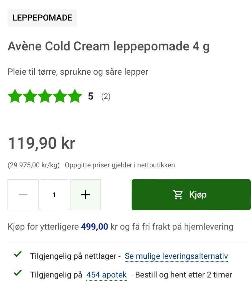
Task: Click the 119,90 kr price
Action: click(x=41, y=143)
